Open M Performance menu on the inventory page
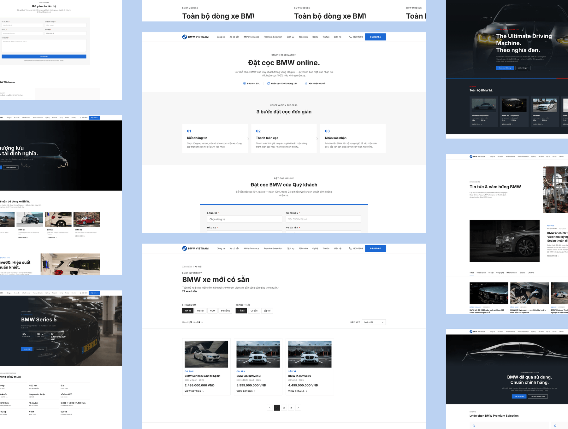The image size is (568, 429). pyautogui.click(x=251, y=249)
